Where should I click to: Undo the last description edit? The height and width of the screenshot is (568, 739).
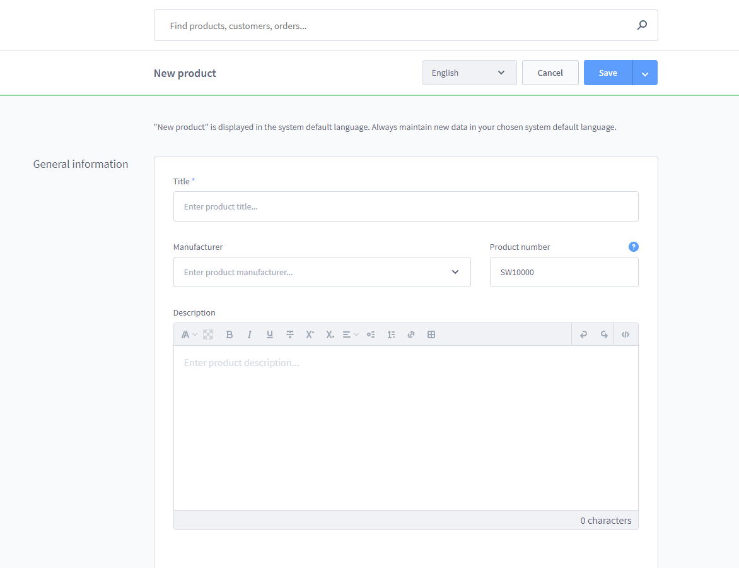[x=583, y=334]
